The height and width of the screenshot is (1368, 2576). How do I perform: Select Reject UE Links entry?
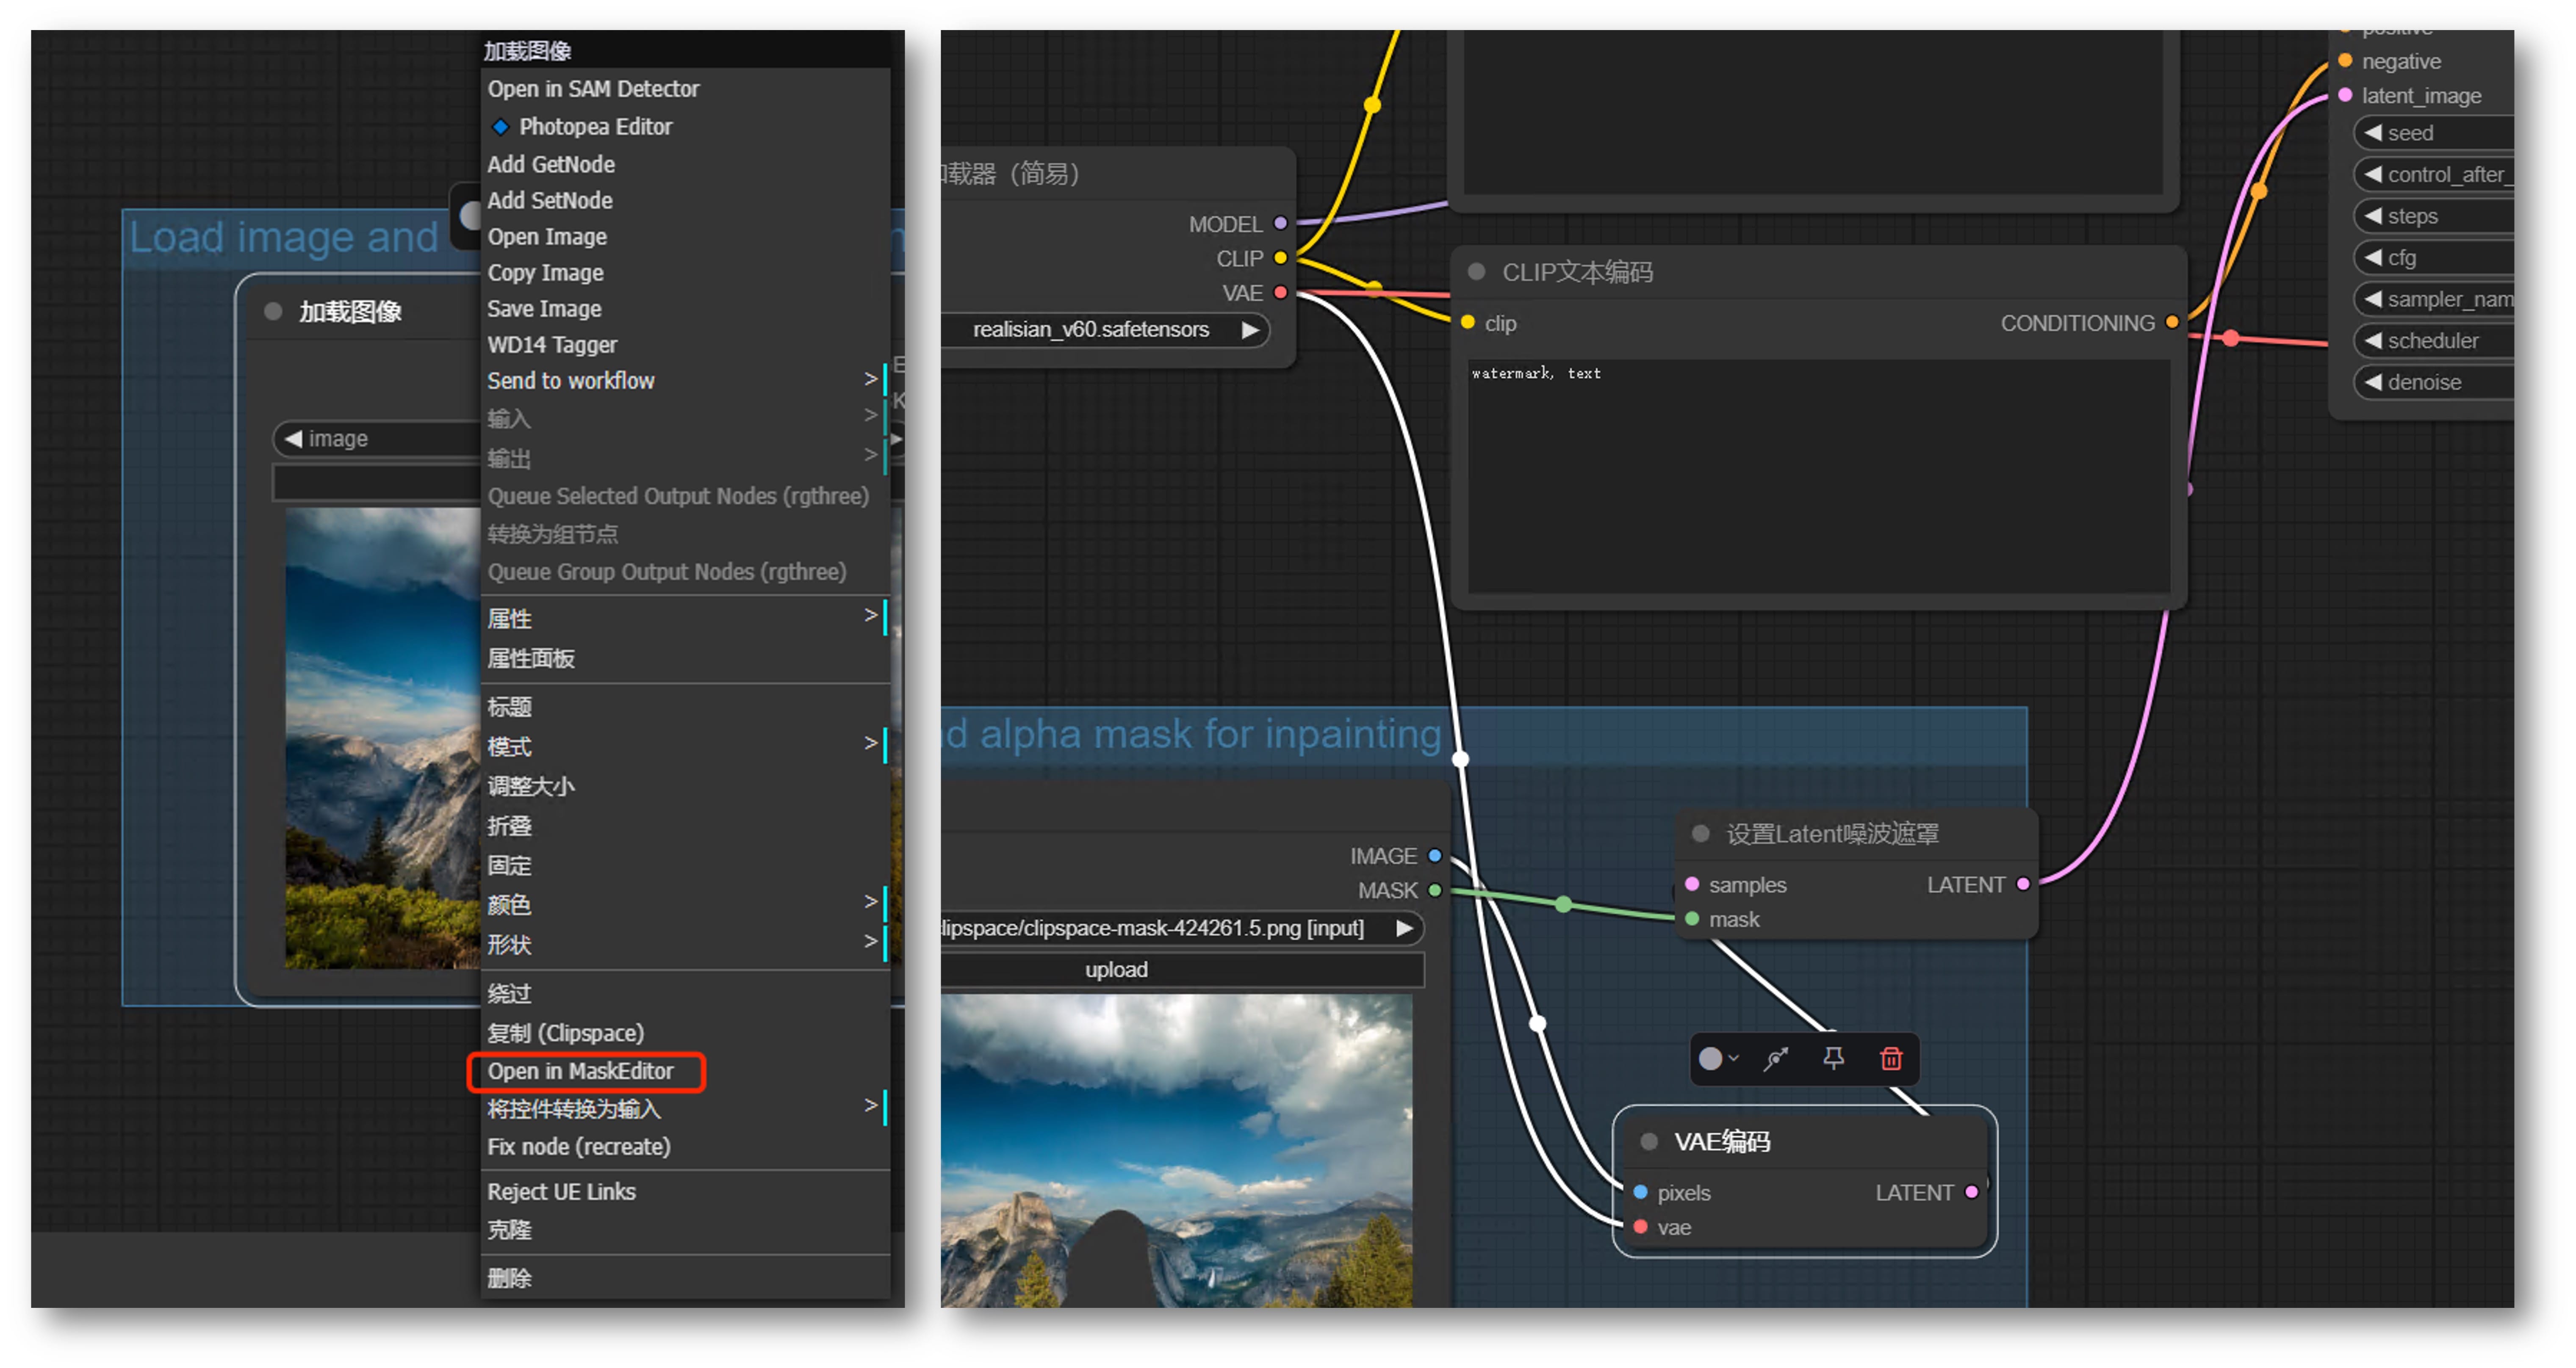(x=562, y=1191)
